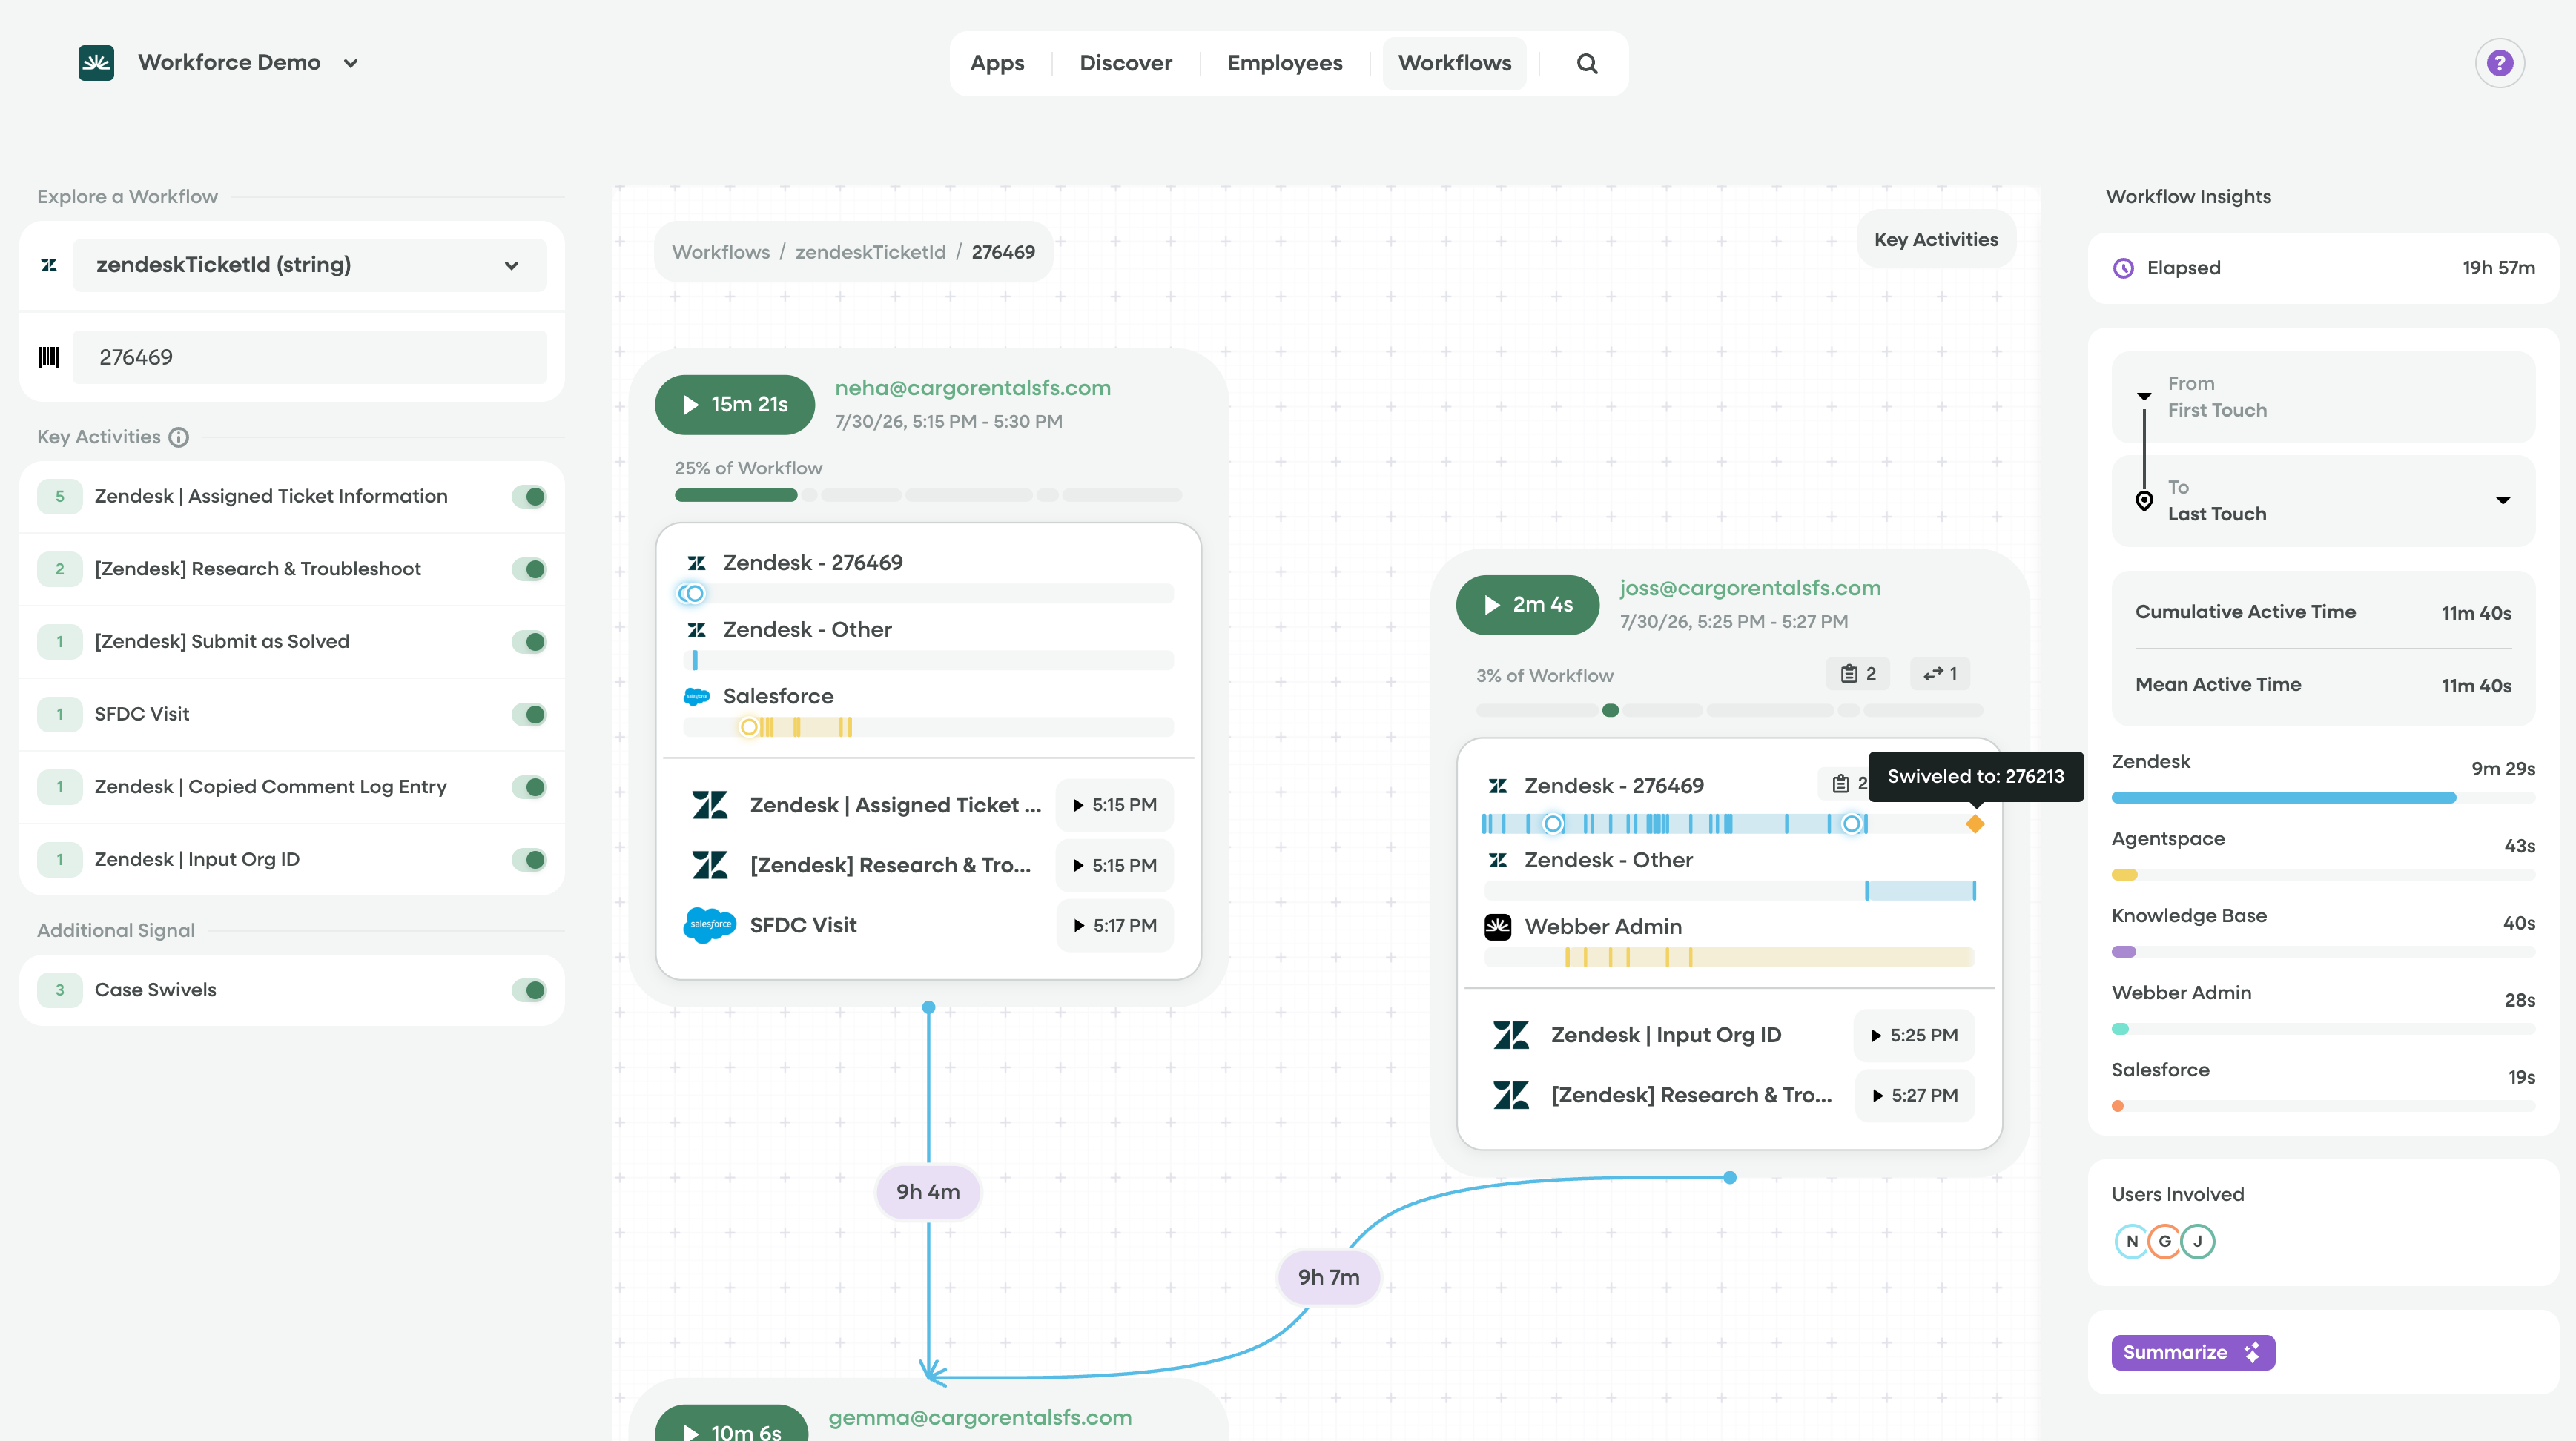Open the From First Touch selector
Screen dimensions: 2576x1441
(2322, 397)
